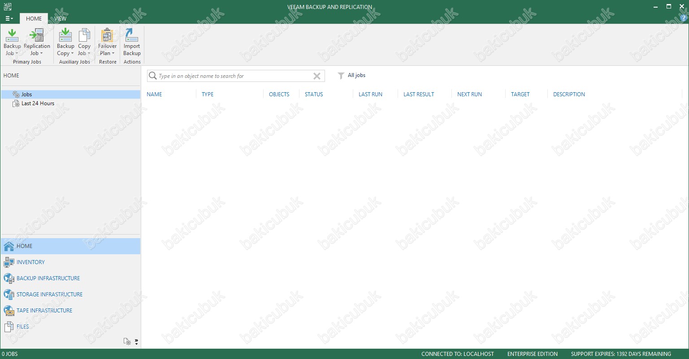The height and width of the screenshot is (359, 689).
Task: Switch to the VIEW ribbon tab
Action: 61,18
